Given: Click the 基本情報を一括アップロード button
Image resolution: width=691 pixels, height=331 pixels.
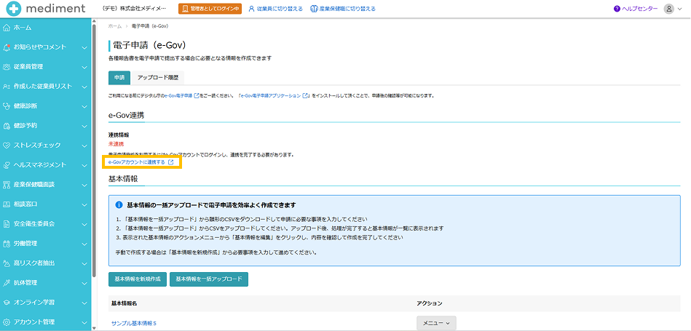Looking at the screenshot, I should click(x=209, y=279).
